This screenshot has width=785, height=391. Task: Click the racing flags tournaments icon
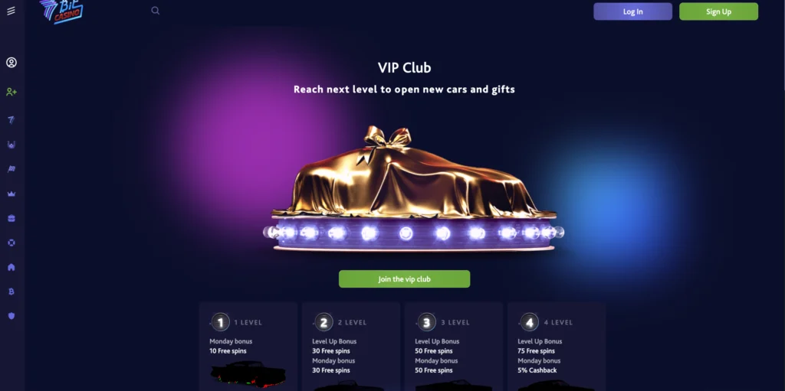pos(11,169)
